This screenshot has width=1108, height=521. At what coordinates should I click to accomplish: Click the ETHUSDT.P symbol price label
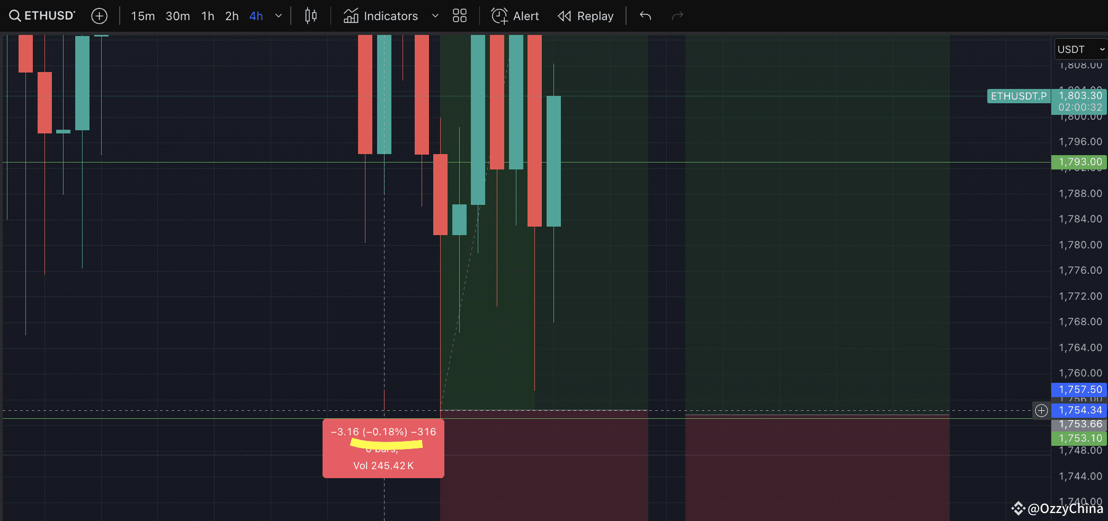coord(1018,96)
